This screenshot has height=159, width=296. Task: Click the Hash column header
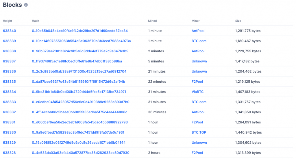(x=36, y=21)
